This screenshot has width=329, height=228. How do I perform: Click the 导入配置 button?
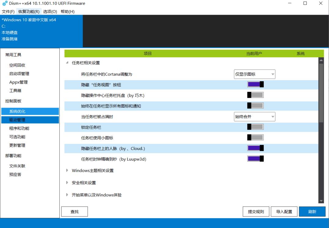284,212
